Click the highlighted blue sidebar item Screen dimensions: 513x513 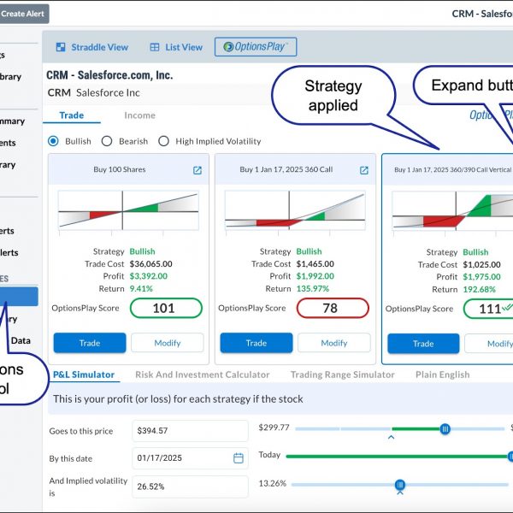tap(19, 297)
